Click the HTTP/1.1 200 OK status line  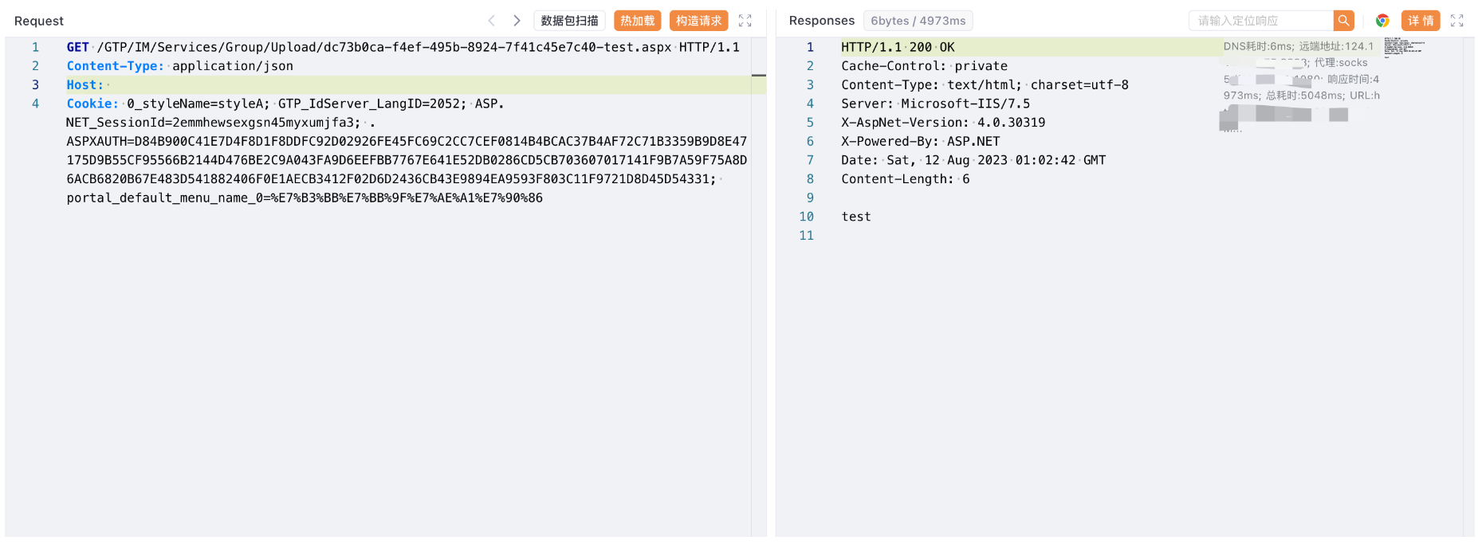click(898, 48)
